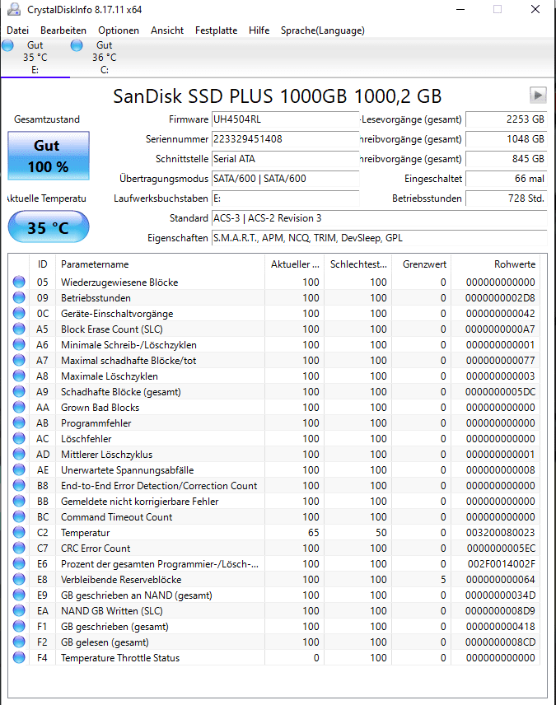
Task: Select the Prozent der gesamten Programmier-/Lösch row text
Action: pos(160,564)
